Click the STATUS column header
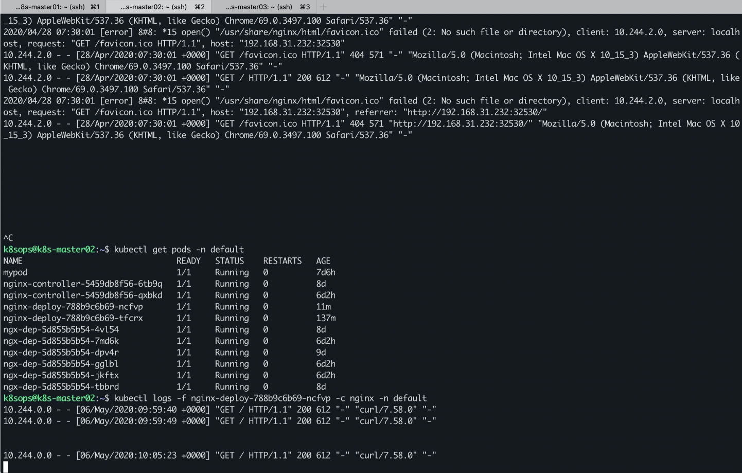This screenshot has width=742, height=473. (x=229, y=261)
